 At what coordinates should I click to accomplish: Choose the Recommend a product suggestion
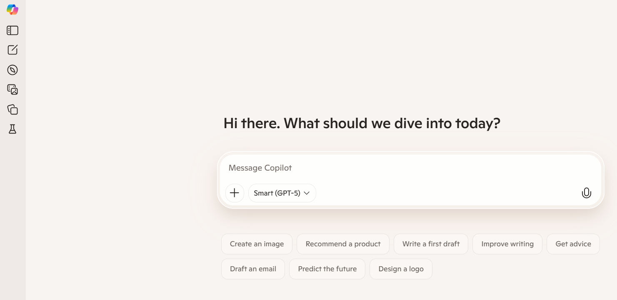point(343,244)
